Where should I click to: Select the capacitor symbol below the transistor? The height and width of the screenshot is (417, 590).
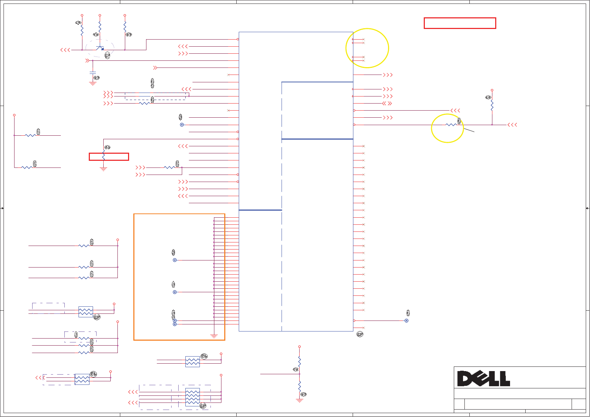93,72
